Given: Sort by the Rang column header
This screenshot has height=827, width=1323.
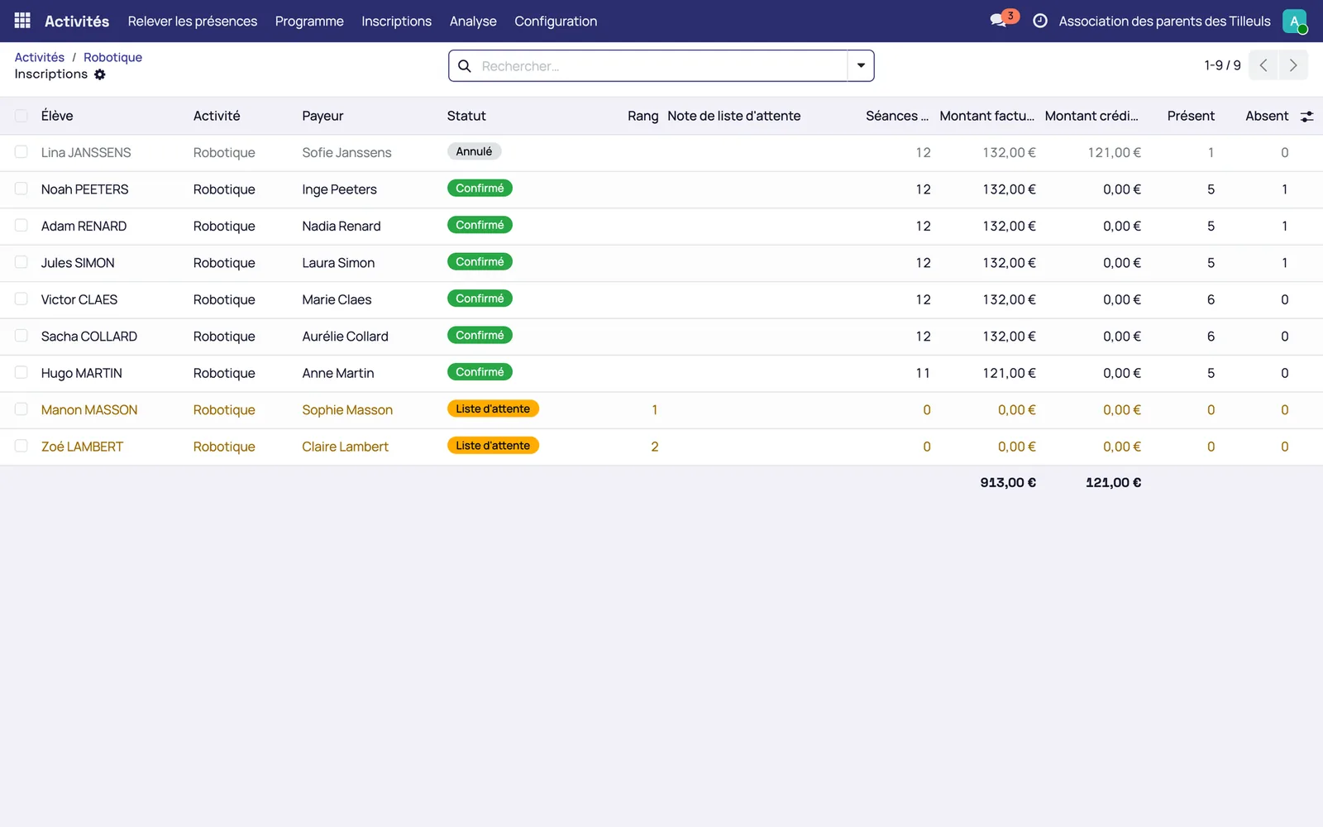Looking at the screenshot, I should [x=642, y=116].
